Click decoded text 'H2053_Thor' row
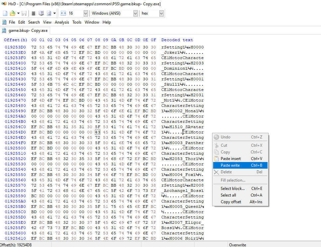Viewport: 321px width, 247px height. click(x=182, y=159)
